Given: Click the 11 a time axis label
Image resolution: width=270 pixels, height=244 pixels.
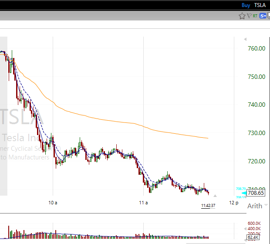Looking at the screenshot, I should click(x=143, y=203).
